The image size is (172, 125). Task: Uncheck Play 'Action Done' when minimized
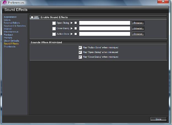click(x=80, y=48)
